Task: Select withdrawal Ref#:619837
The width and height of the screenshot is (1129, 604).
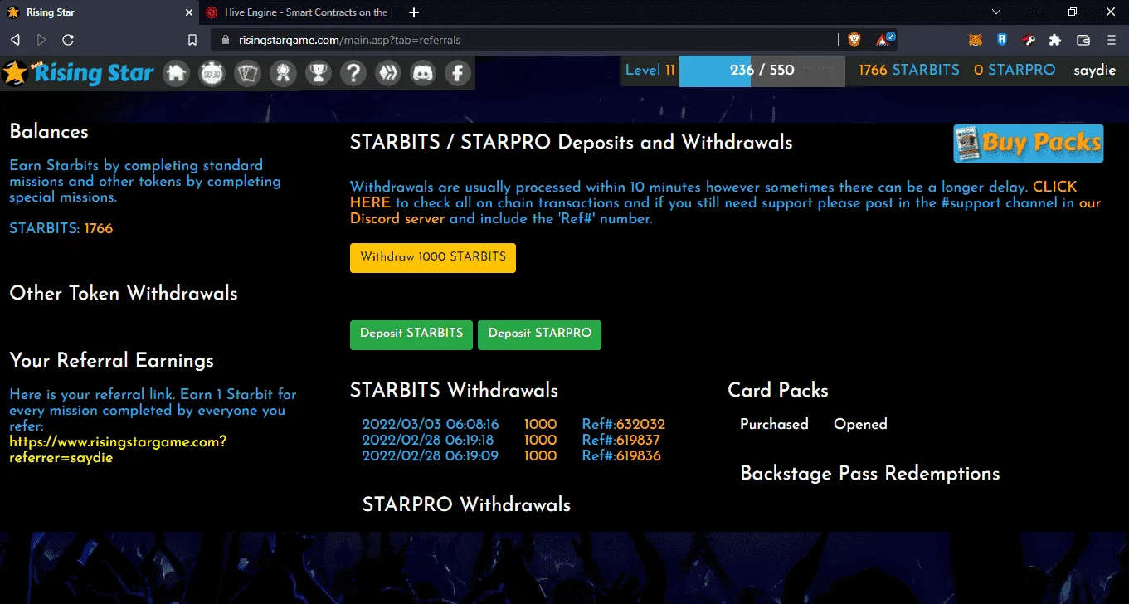Action: click(x=621, y=441)
